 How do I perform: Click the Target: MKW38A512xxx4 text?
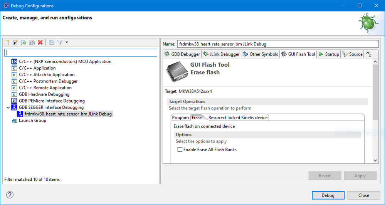(x=188, y=92)
